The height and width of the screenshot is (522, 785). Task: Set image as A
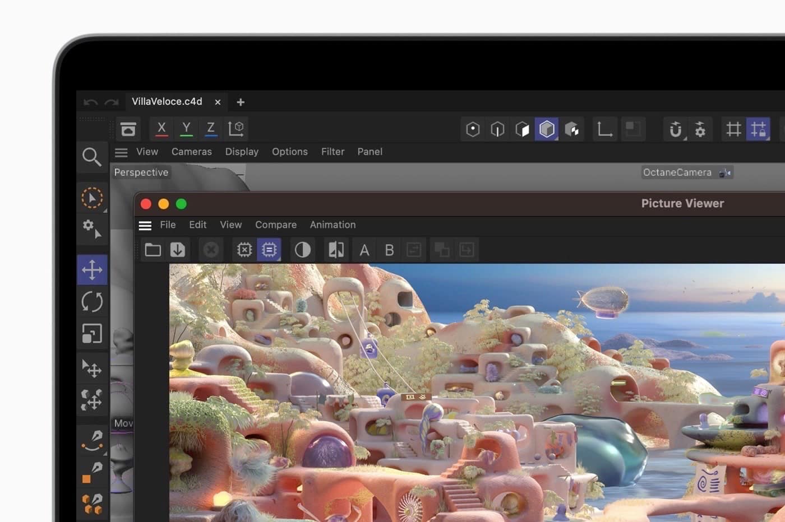[x=364, y=250]
